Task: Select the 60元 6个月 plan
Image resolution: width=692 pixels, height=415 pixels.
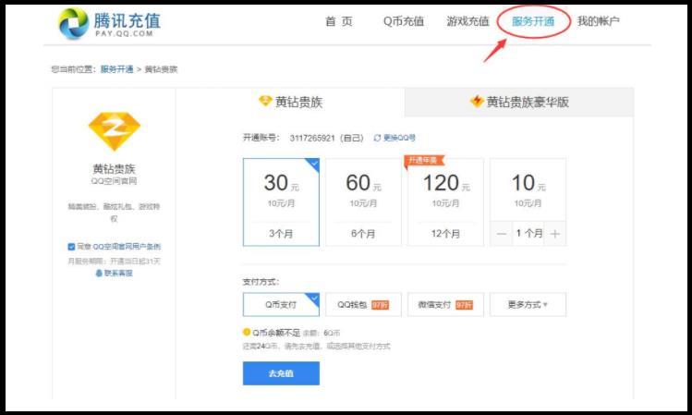Action: coord(363,202)
